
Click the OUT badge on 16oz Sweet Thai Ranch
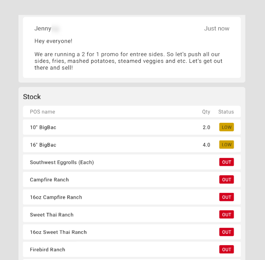click(x=226, y=232)
